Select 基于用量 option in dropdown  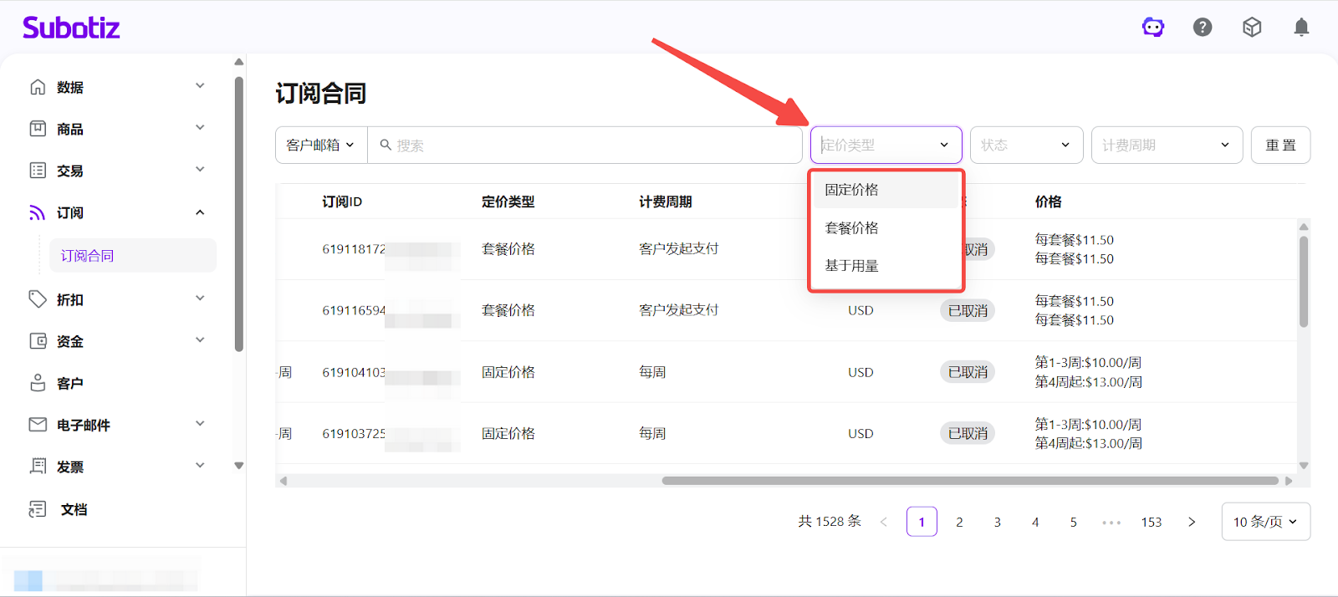(x=851, y=266)
